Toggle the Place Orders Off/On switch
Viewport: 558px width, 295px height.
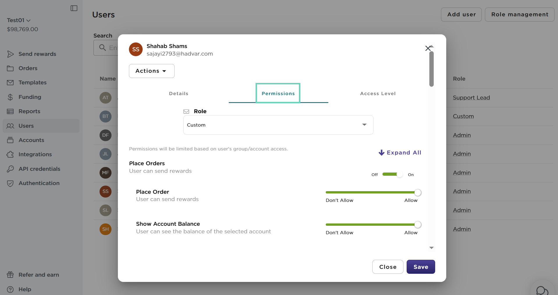click(x=393, y=174)
